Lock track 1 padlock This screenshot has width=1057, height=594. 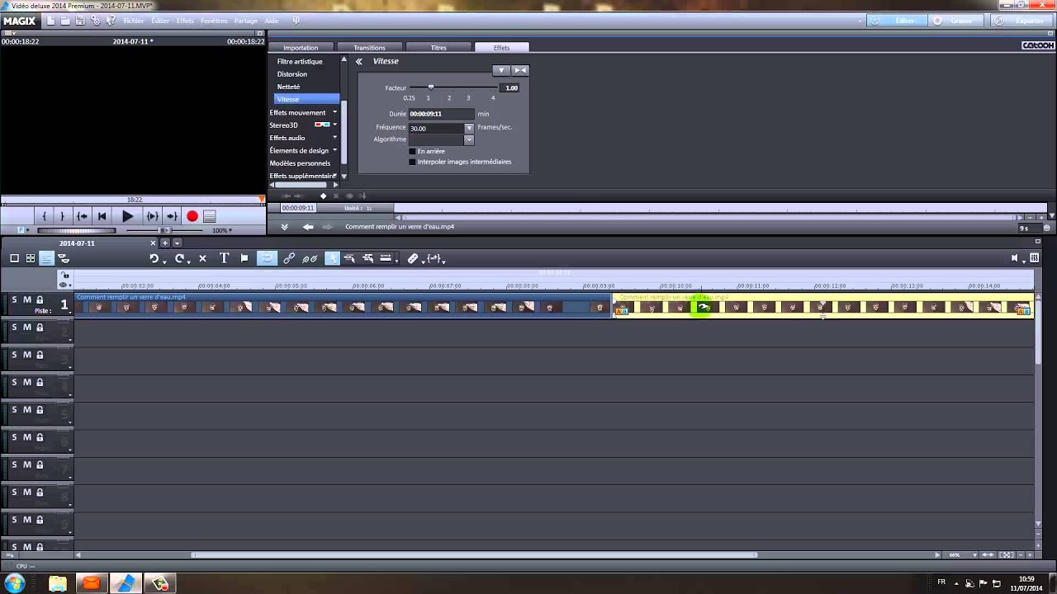coord(40,300)
